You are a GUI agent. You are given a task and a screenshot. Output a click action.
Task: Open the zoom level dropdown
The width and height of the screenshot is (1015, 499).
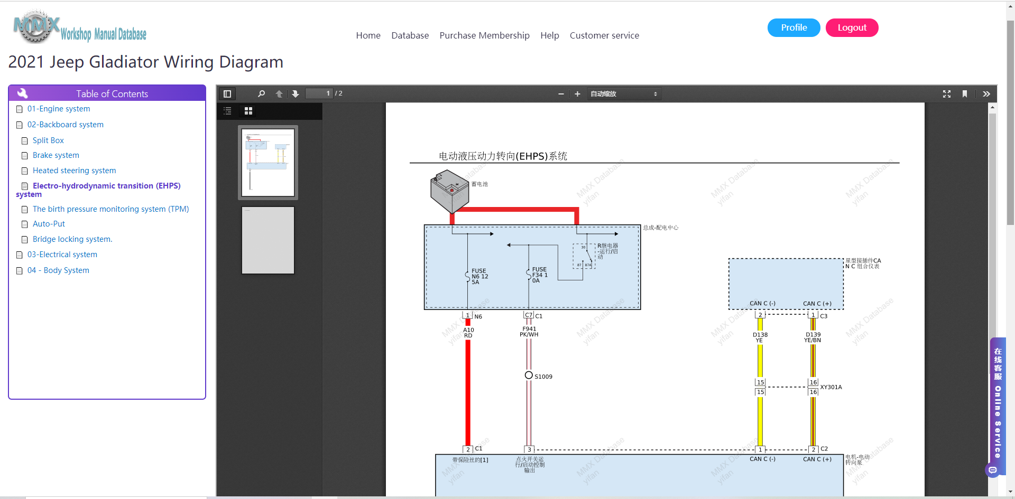coord(624,94)
